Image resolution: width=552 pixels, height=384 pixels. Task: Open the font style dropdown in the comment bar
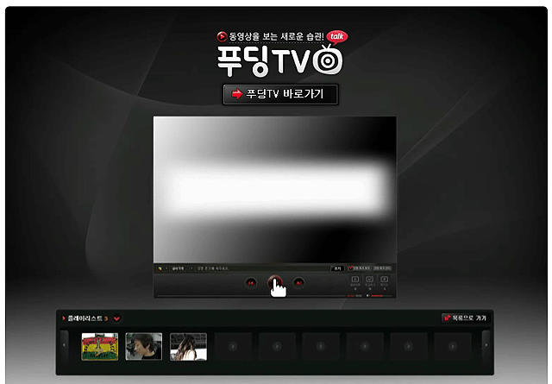180,268
